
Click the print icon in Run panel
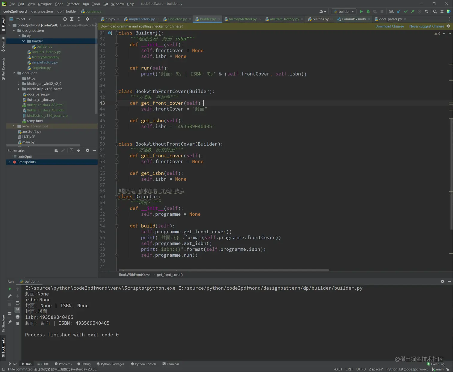click(x=17, y=317)
